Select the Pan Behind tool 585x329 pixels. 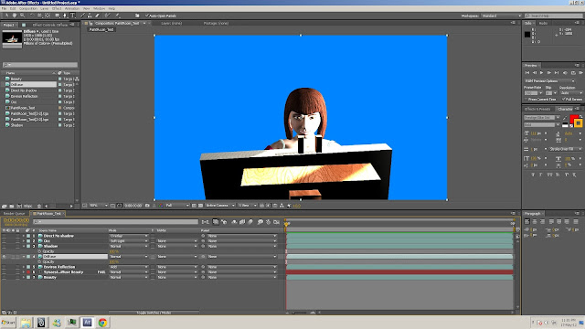[x=48, y=16]
